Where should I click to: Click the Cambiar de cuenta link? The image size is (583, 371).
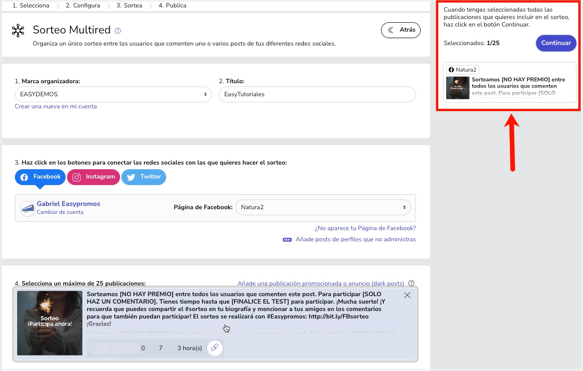click(x=60, y=212)
